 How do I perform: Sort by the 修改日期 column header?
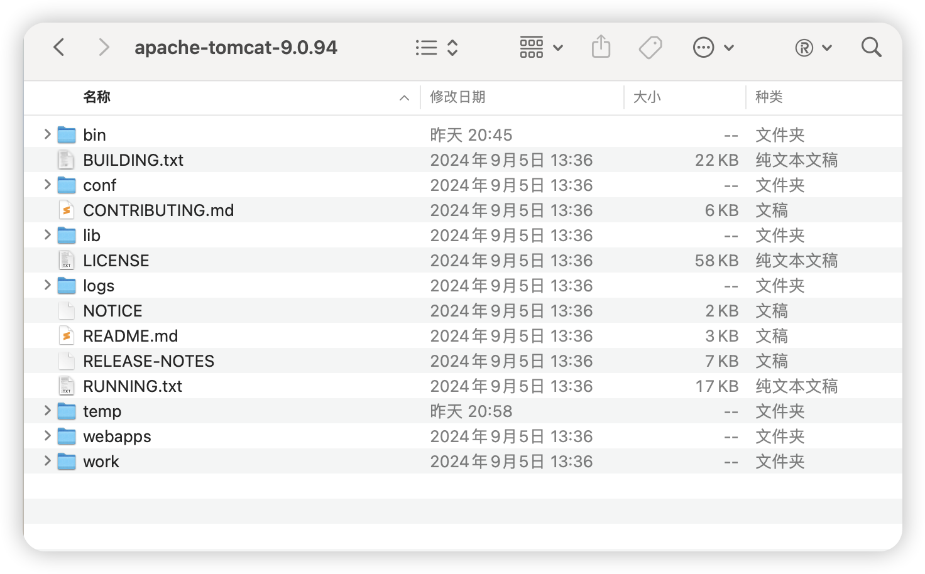[457, 97]
